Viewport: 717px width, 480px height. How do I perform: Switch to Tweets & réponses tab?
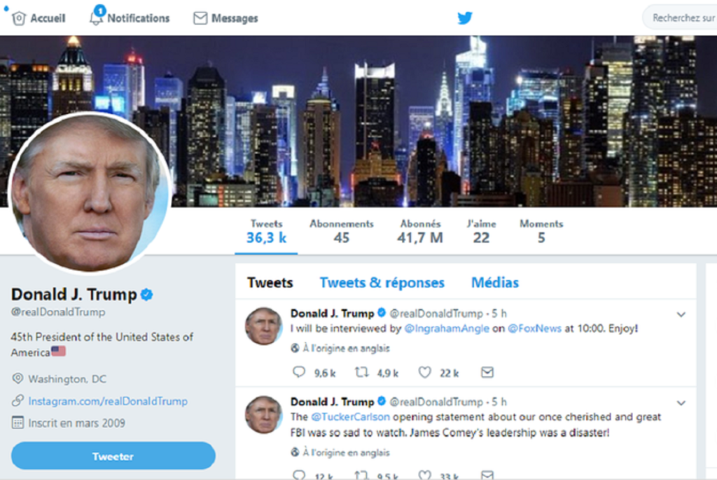point(382,283)
